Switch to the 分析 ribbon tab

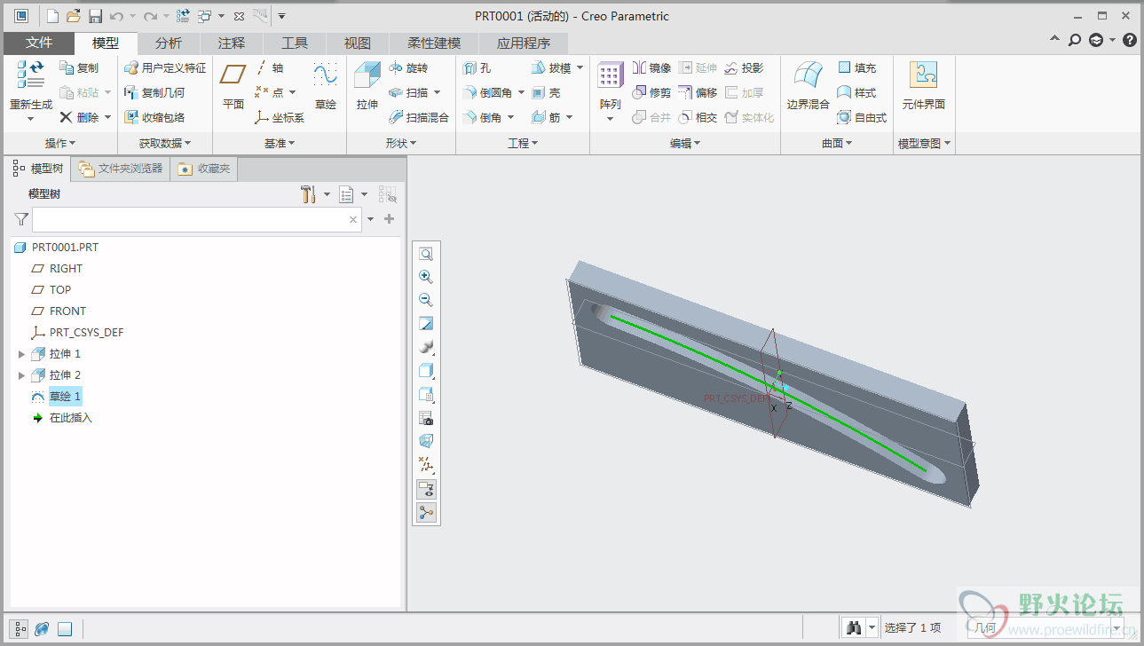pos(169,43)
